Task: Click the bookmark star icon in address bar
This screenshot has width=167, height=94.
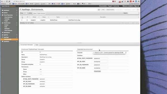Action: (117, 1)
